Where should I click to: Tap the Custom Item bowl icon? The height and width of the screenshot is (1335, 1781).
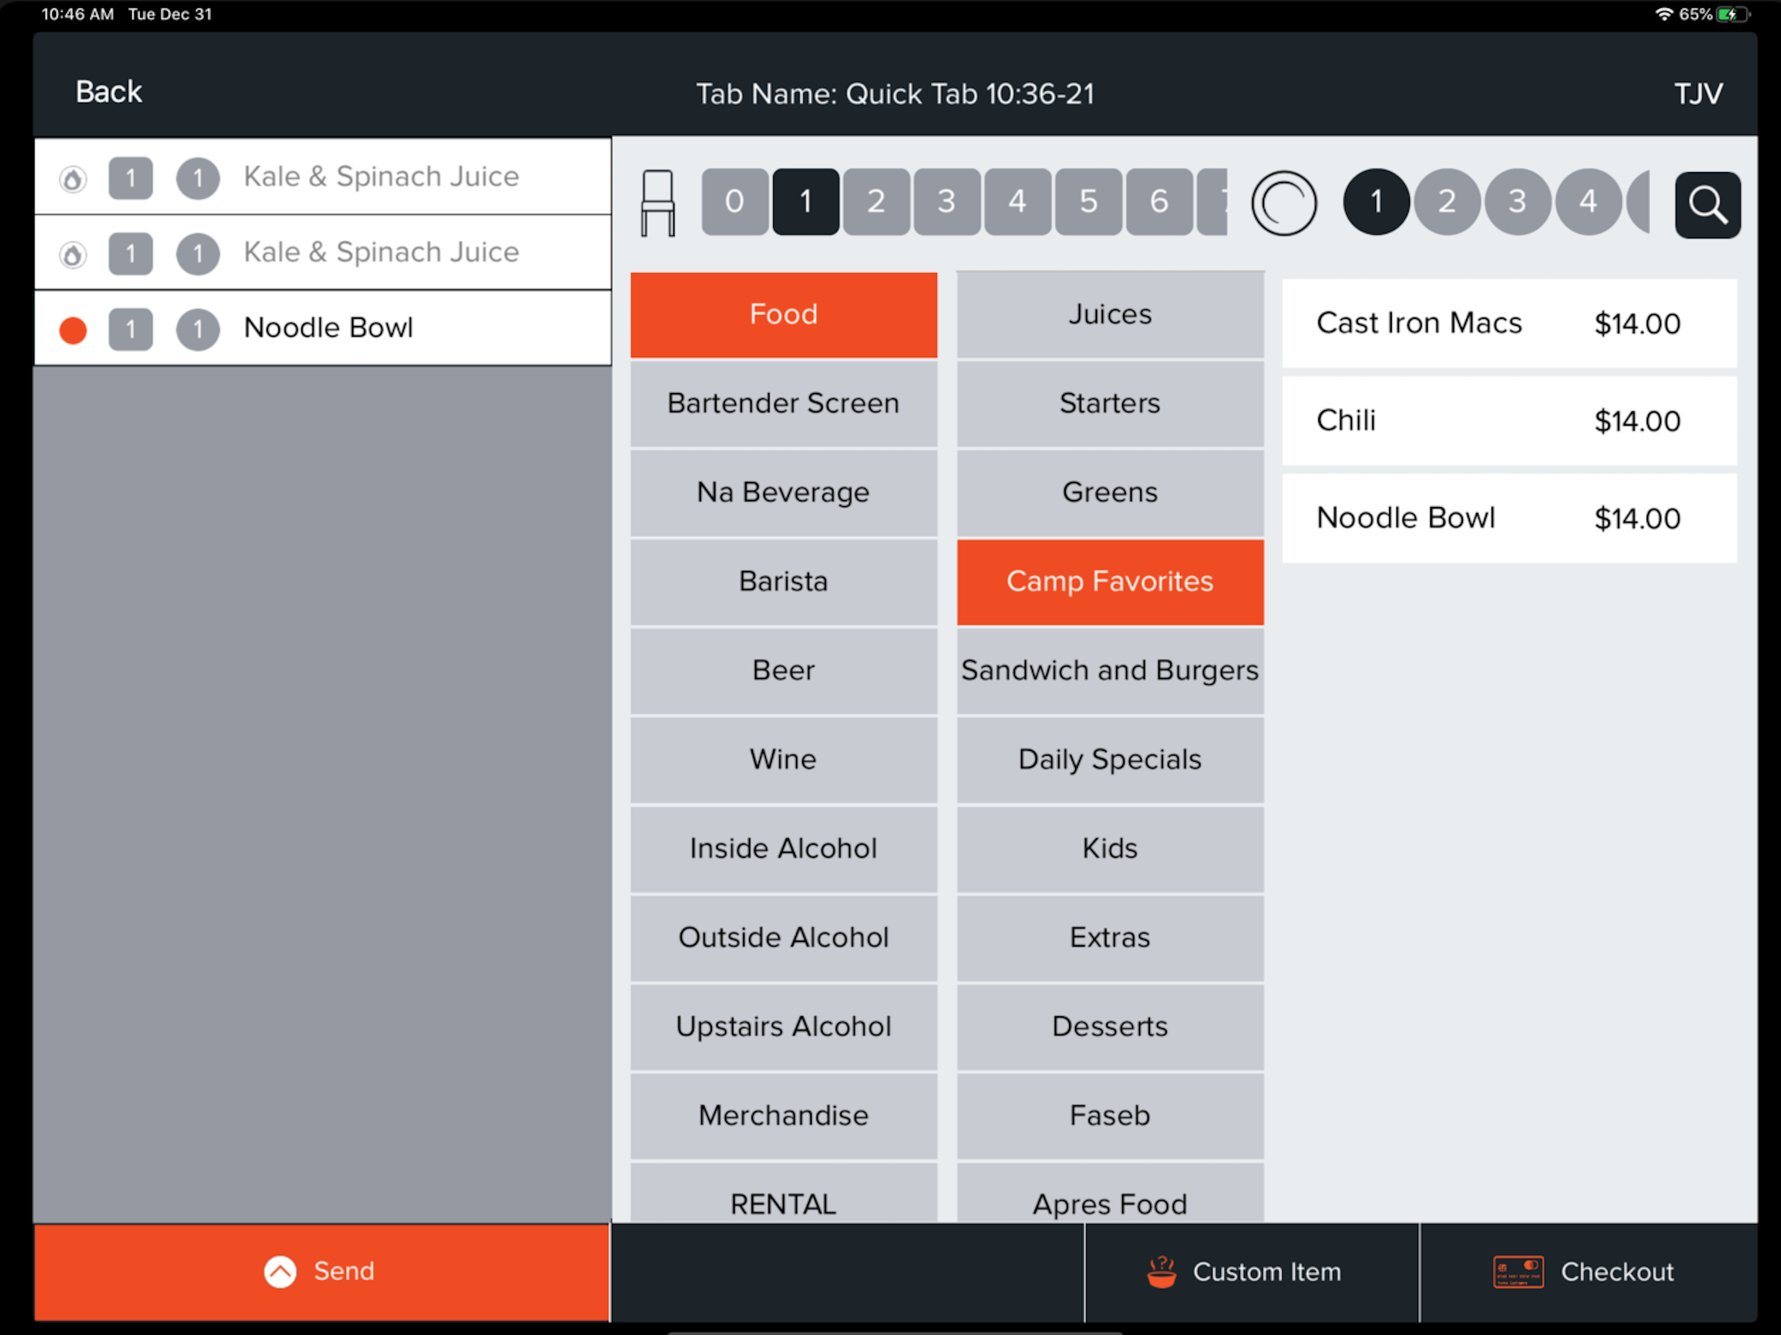1161,1272
